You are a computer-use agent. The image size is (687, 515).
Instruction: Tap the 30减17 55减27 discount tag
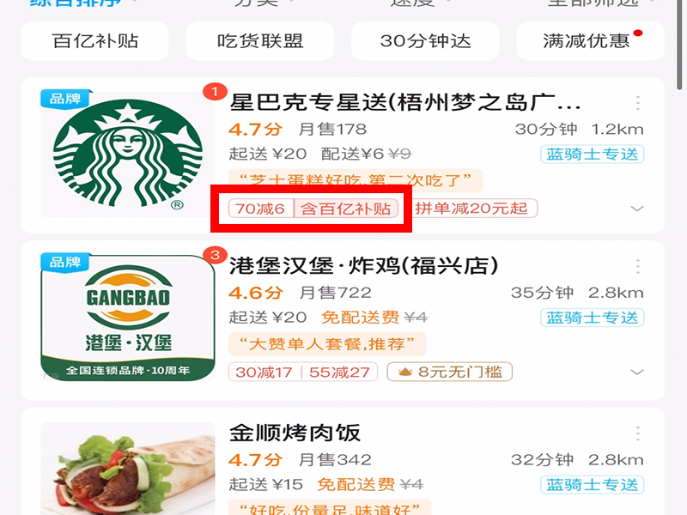pyautogui.click(x=303, y=372)
